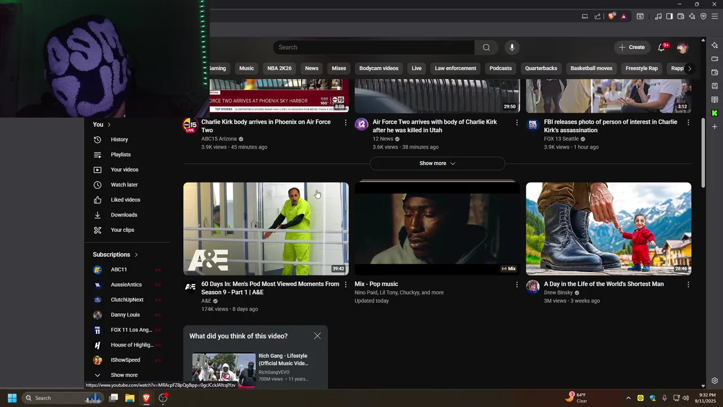Click the voice search microphone icon
723x407 pixels.
tap(512, 47)
